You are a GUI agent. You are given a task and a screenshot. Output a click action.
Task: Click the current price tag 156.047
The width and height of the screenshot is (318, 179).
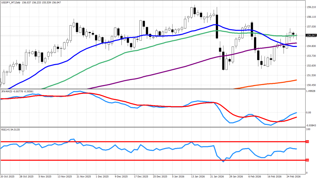tap(311, 35)
